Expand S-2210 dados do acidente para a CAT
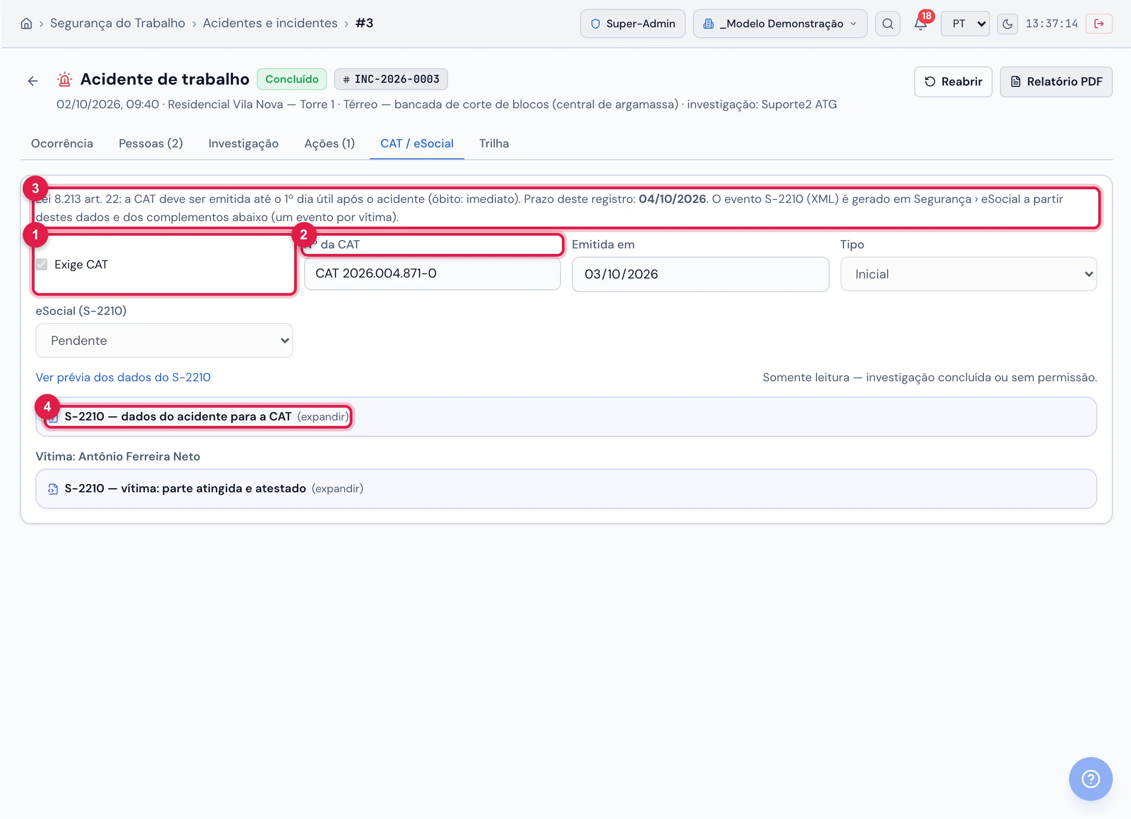This screenshot has height=819, width=1131. click(566, 417)
